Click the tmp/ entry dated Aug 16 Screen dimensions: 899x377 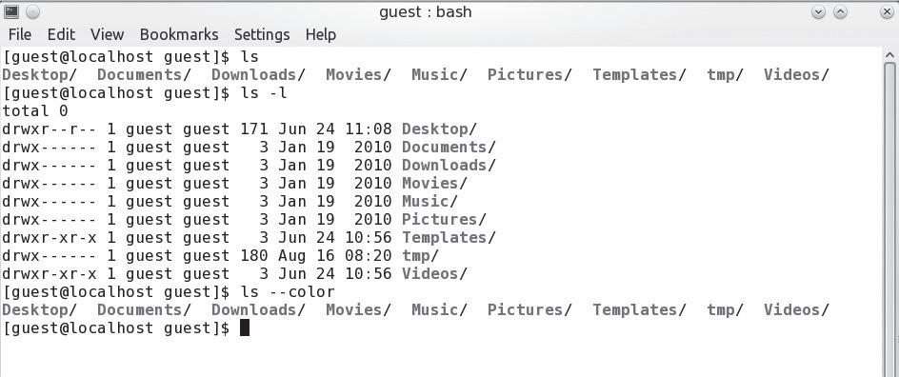420,255
